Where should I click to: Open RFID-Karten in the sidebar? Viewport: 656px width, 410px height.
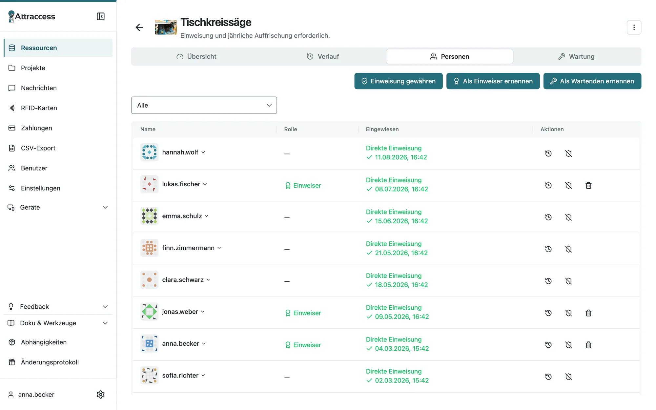coord(58,108)
